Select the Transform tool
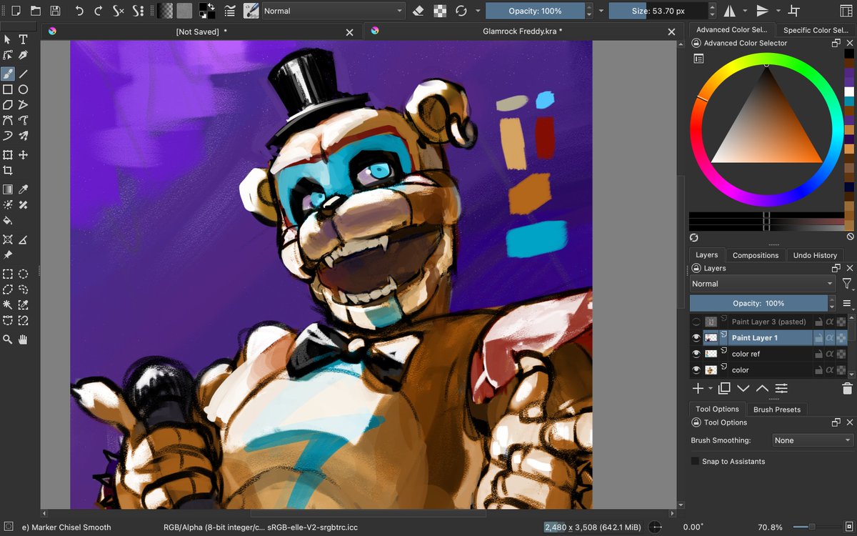The height and width of the screenshot is (536, 857). (x=9, y=154)
